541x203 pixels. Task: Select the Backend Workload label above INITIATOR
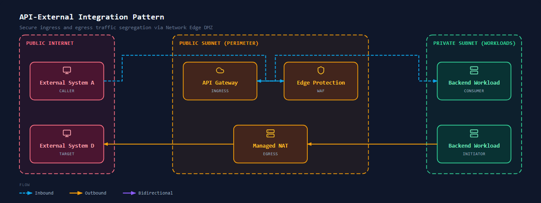click(474, 146)
